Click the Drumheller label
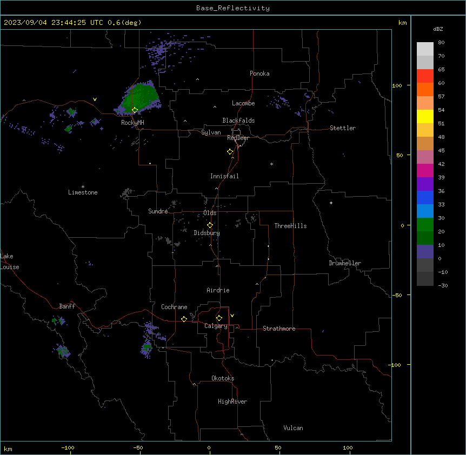 tap(345, 263)
